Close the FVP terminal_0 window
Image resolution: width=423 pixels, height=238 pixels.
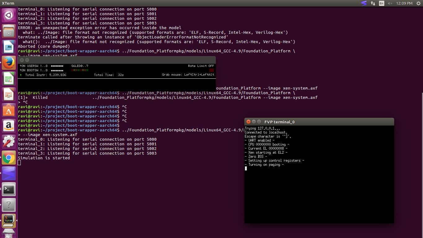click(x=248, y=122)
